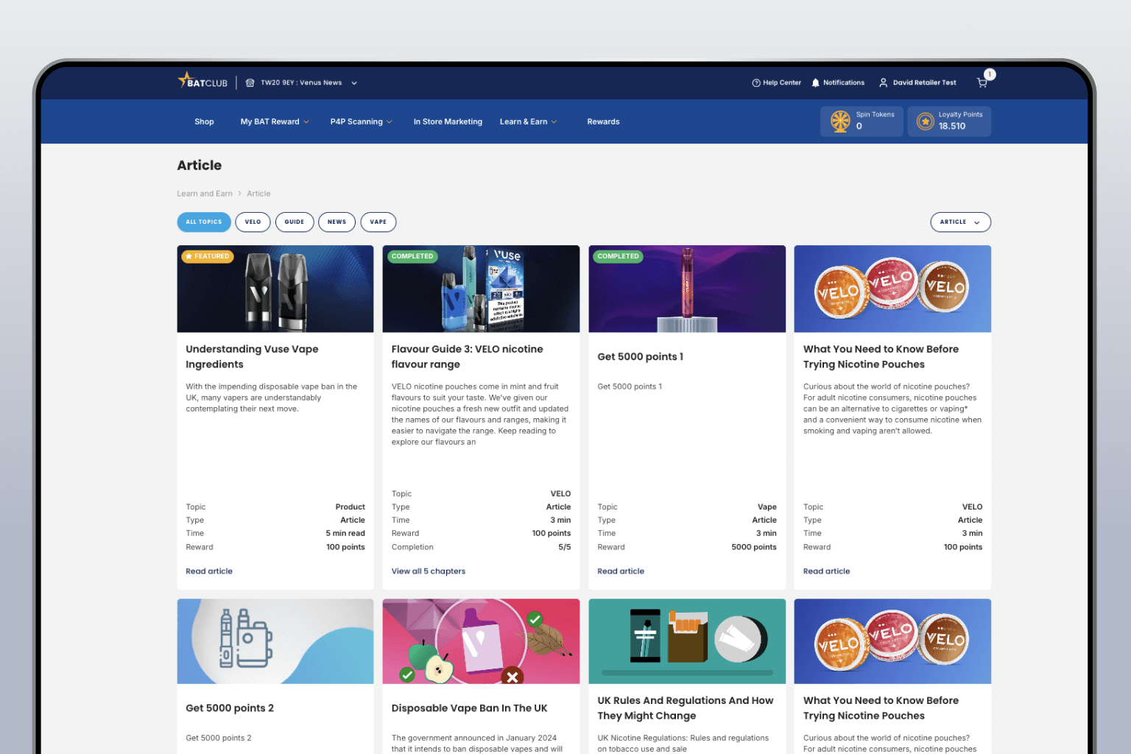Image resolution: width=1131 pixels, height=754 pixels.
Task: Open the Flavour Guide 3 product thumbnail
Action: click(x=481, y=289)
